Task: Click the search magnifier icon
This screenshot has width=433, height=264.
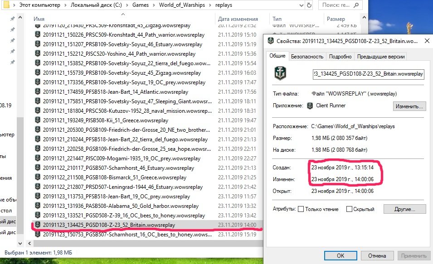Action: 356,5
